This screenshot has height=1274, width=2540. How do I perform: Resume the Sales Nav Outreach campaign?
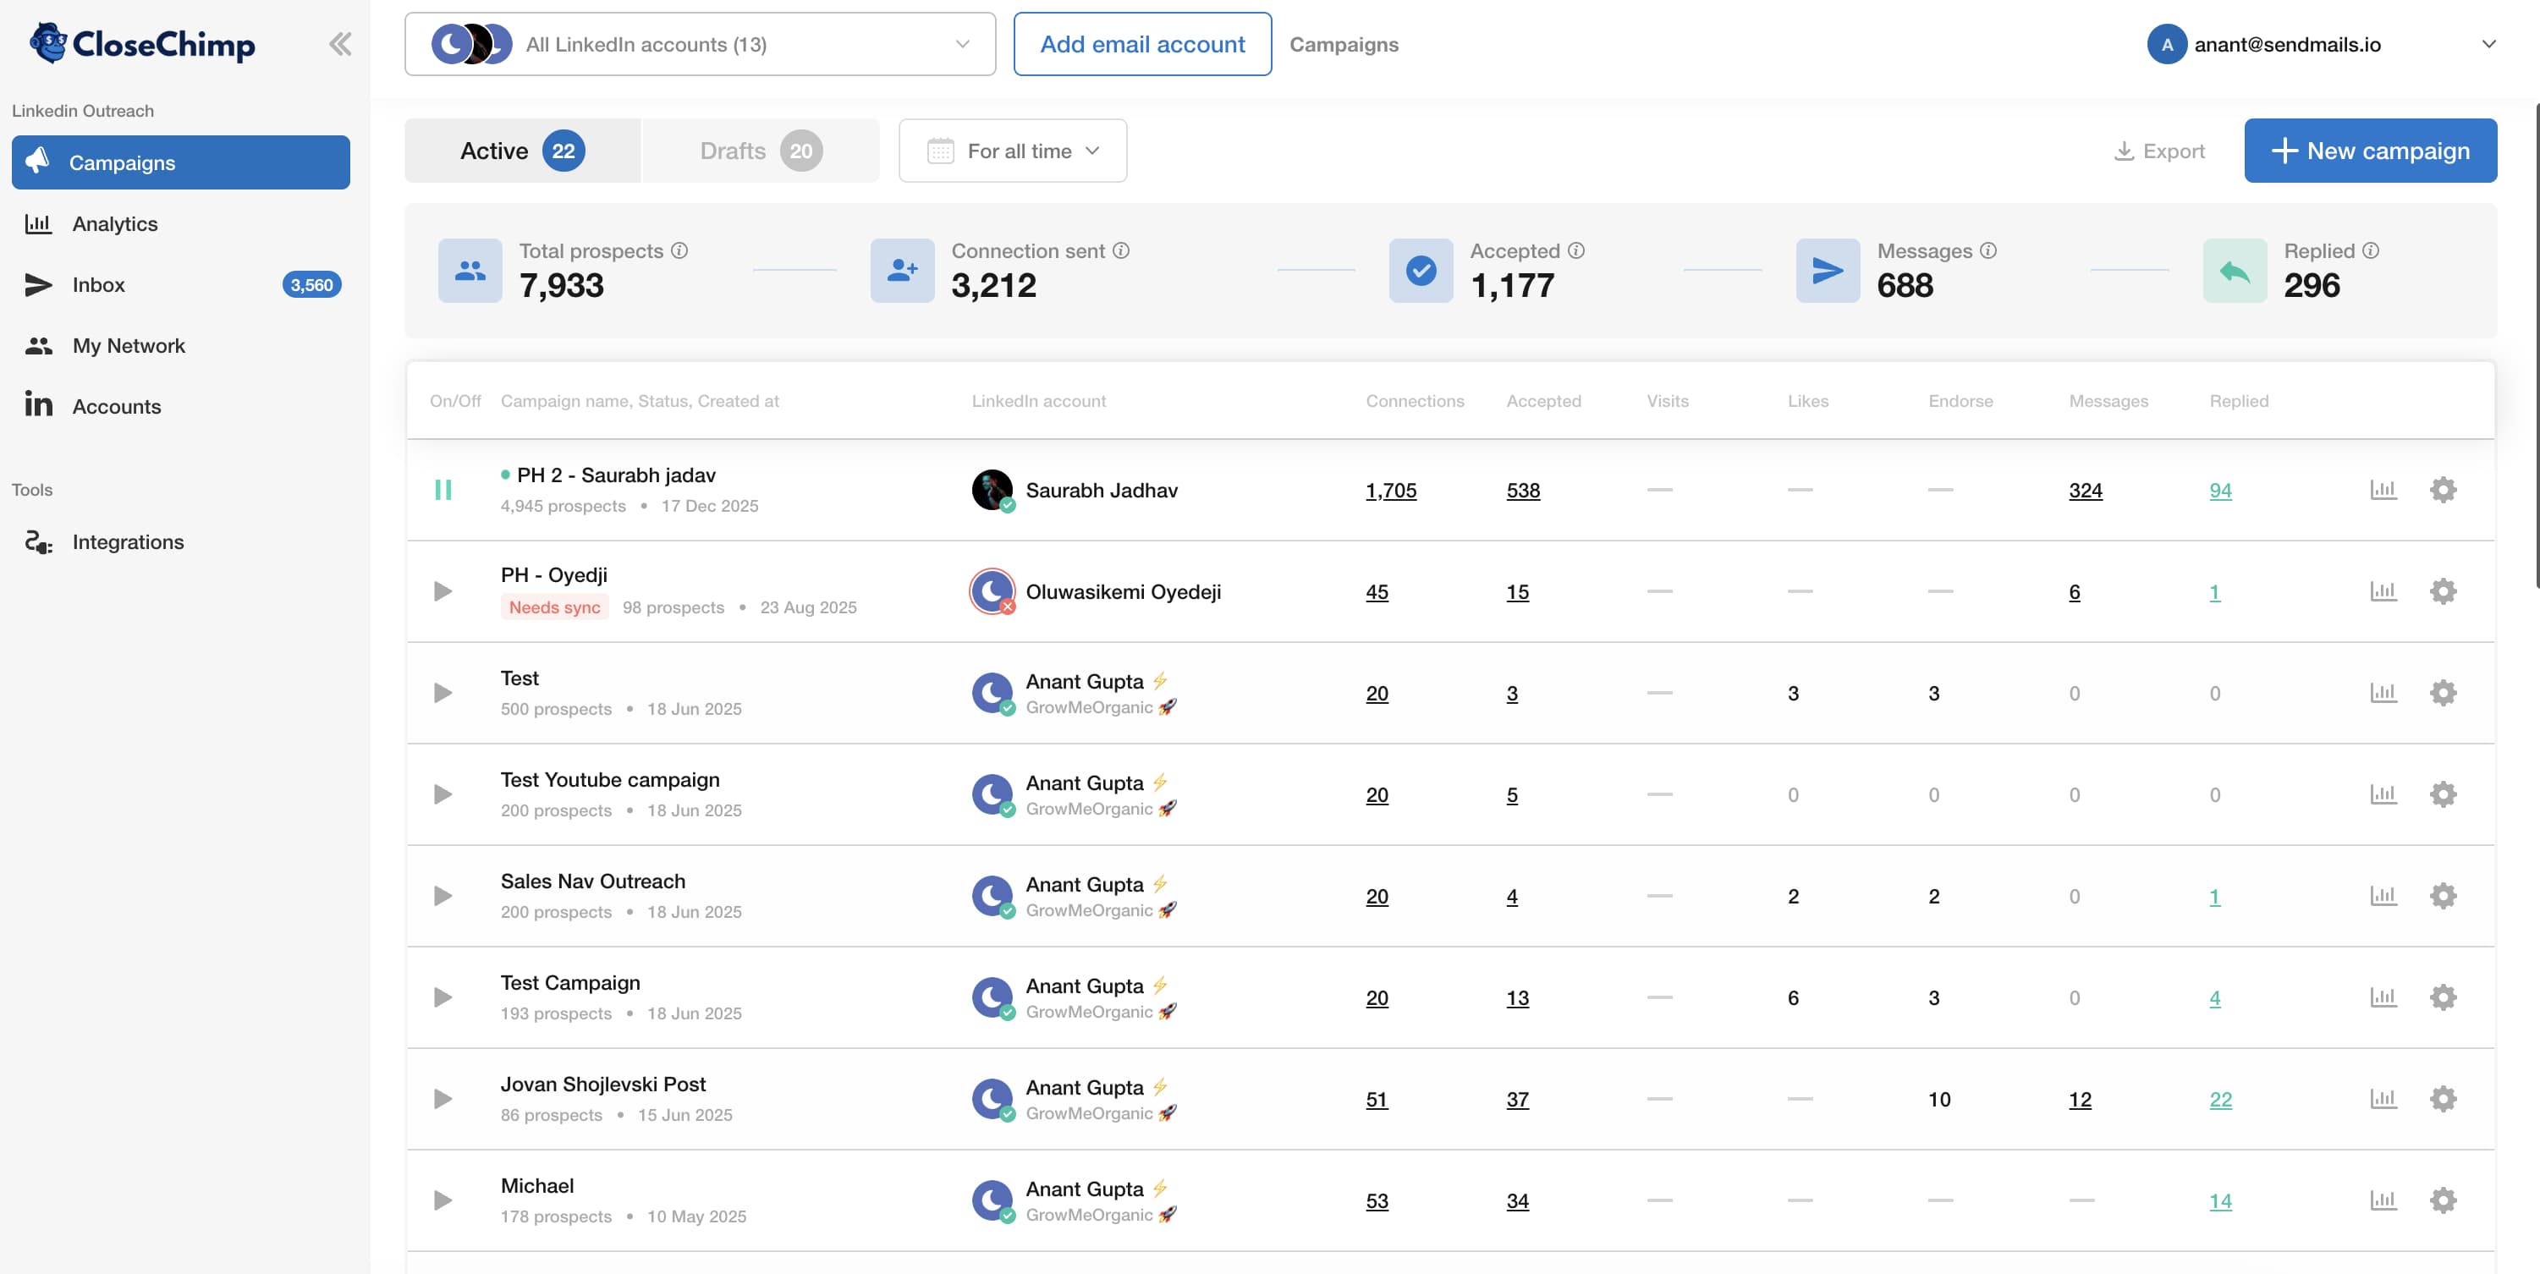(x=443, y=895)
